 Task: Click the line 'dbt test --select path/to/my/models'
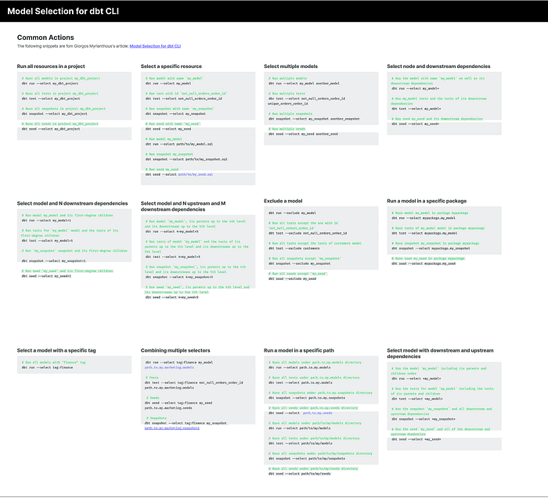click(x=300, y=443)
